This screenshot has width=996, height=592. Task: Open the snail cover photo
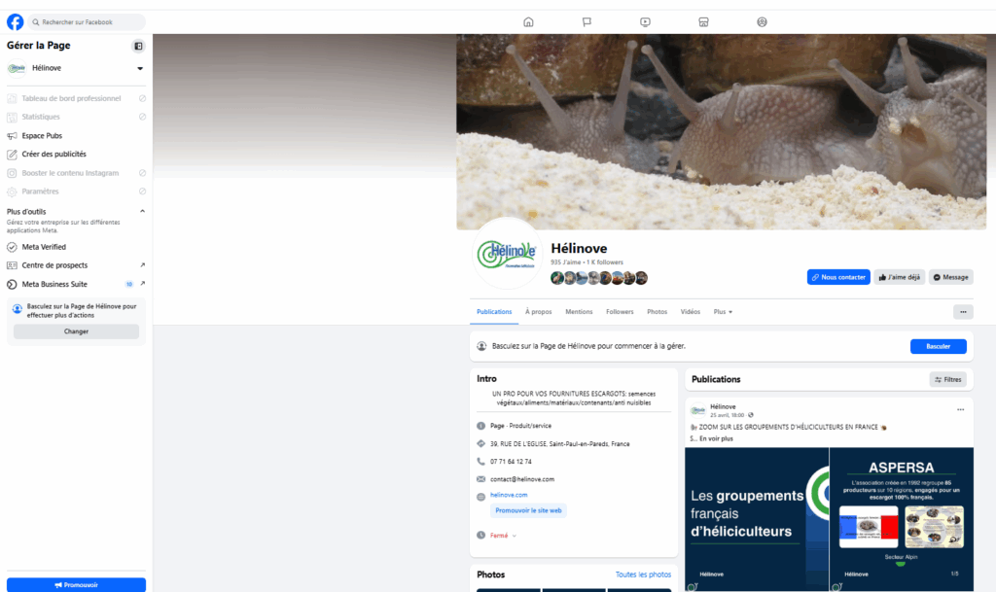722,132
